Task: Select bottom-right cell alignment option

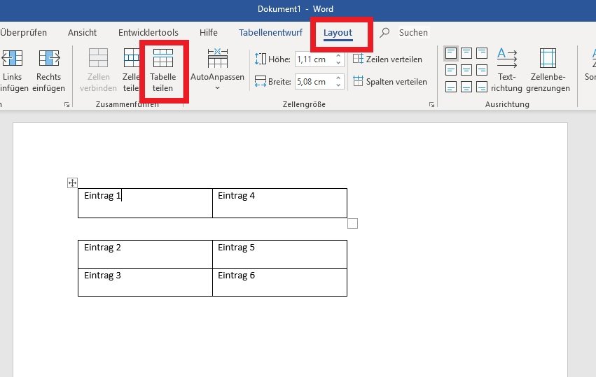Action: pos(482,87)
